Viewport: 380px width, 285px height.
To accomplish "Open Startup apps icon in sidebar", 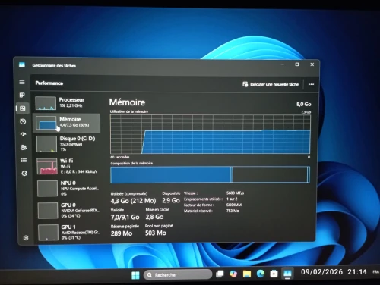I will (x=24, y=134).
